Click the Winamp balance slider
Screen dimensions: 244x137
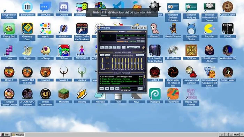132,41
